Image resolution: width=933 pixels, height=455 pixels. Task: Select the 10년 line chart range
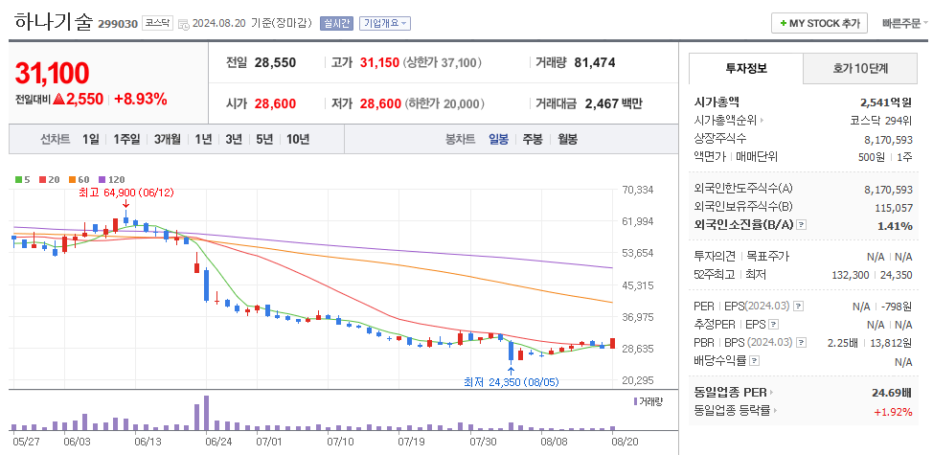(298, 140)
